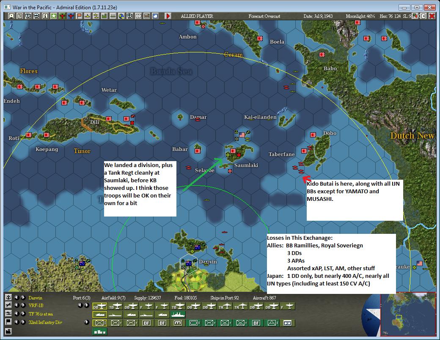Select the red plane on blue background icon

click(x=70, y=16)
